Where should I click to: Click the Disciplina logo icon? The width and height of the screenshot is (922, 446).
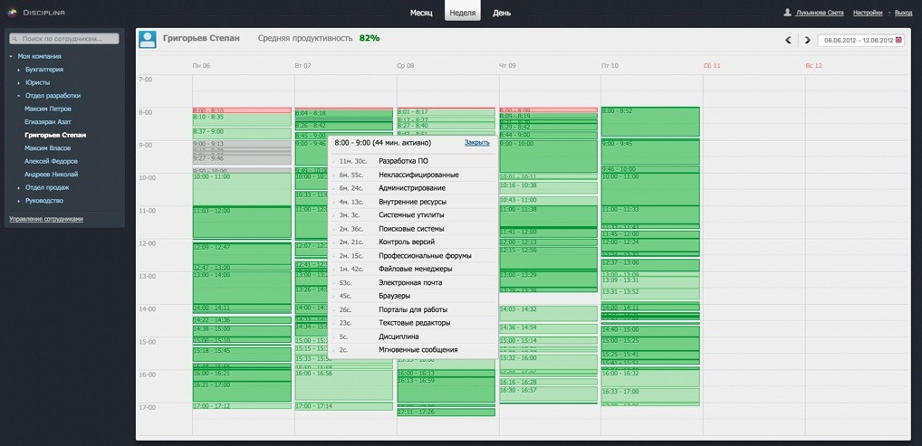pyautogui.click(x=12, y=13)
